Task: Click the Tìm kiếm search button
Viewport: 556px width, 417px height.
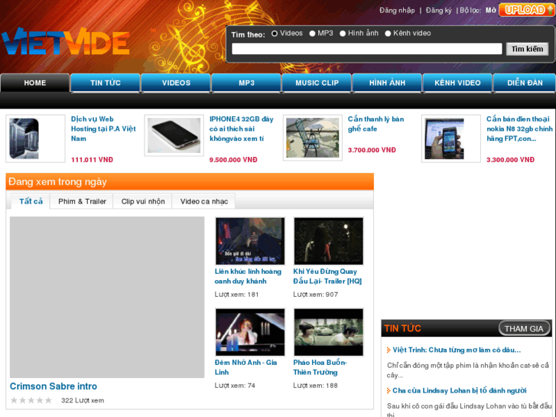Action: coord(527,49)
